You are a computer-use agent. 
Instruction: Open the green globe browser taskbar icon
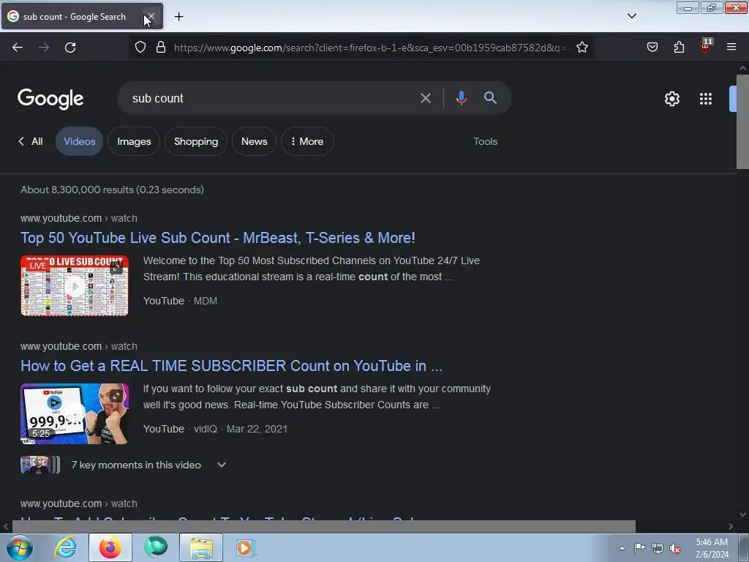157,547
